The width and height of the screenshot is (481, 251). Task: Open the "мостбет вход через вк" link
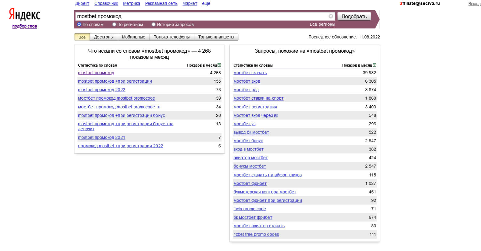coord(256,115)
